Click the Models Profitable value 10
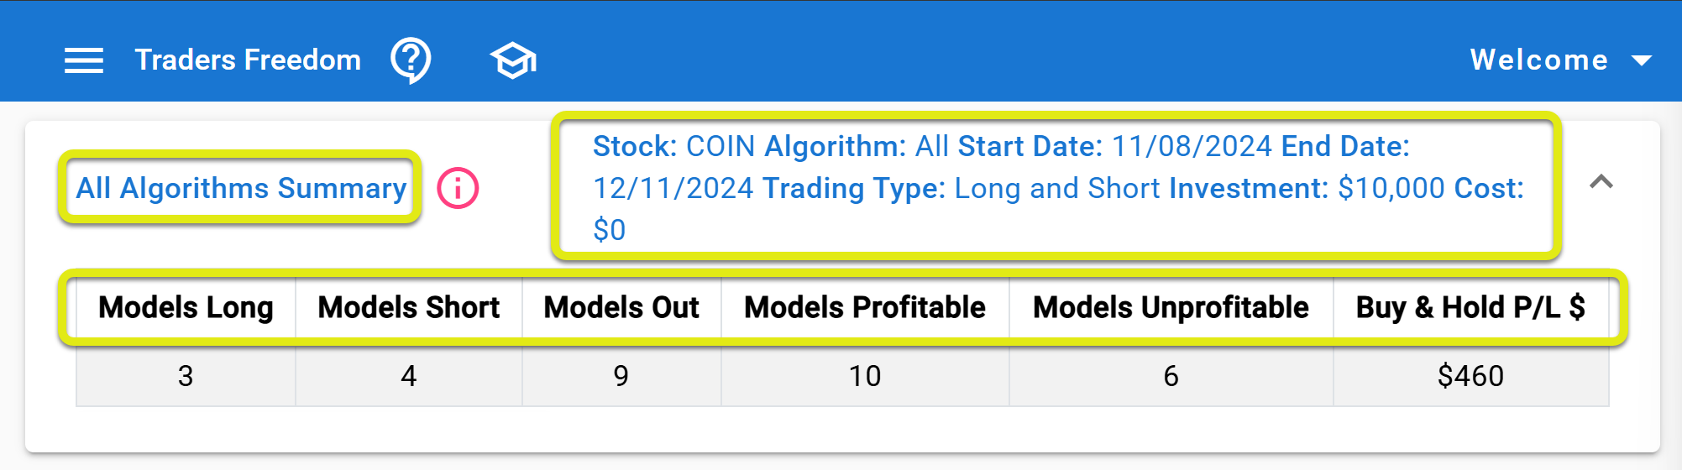 point(865,375)
